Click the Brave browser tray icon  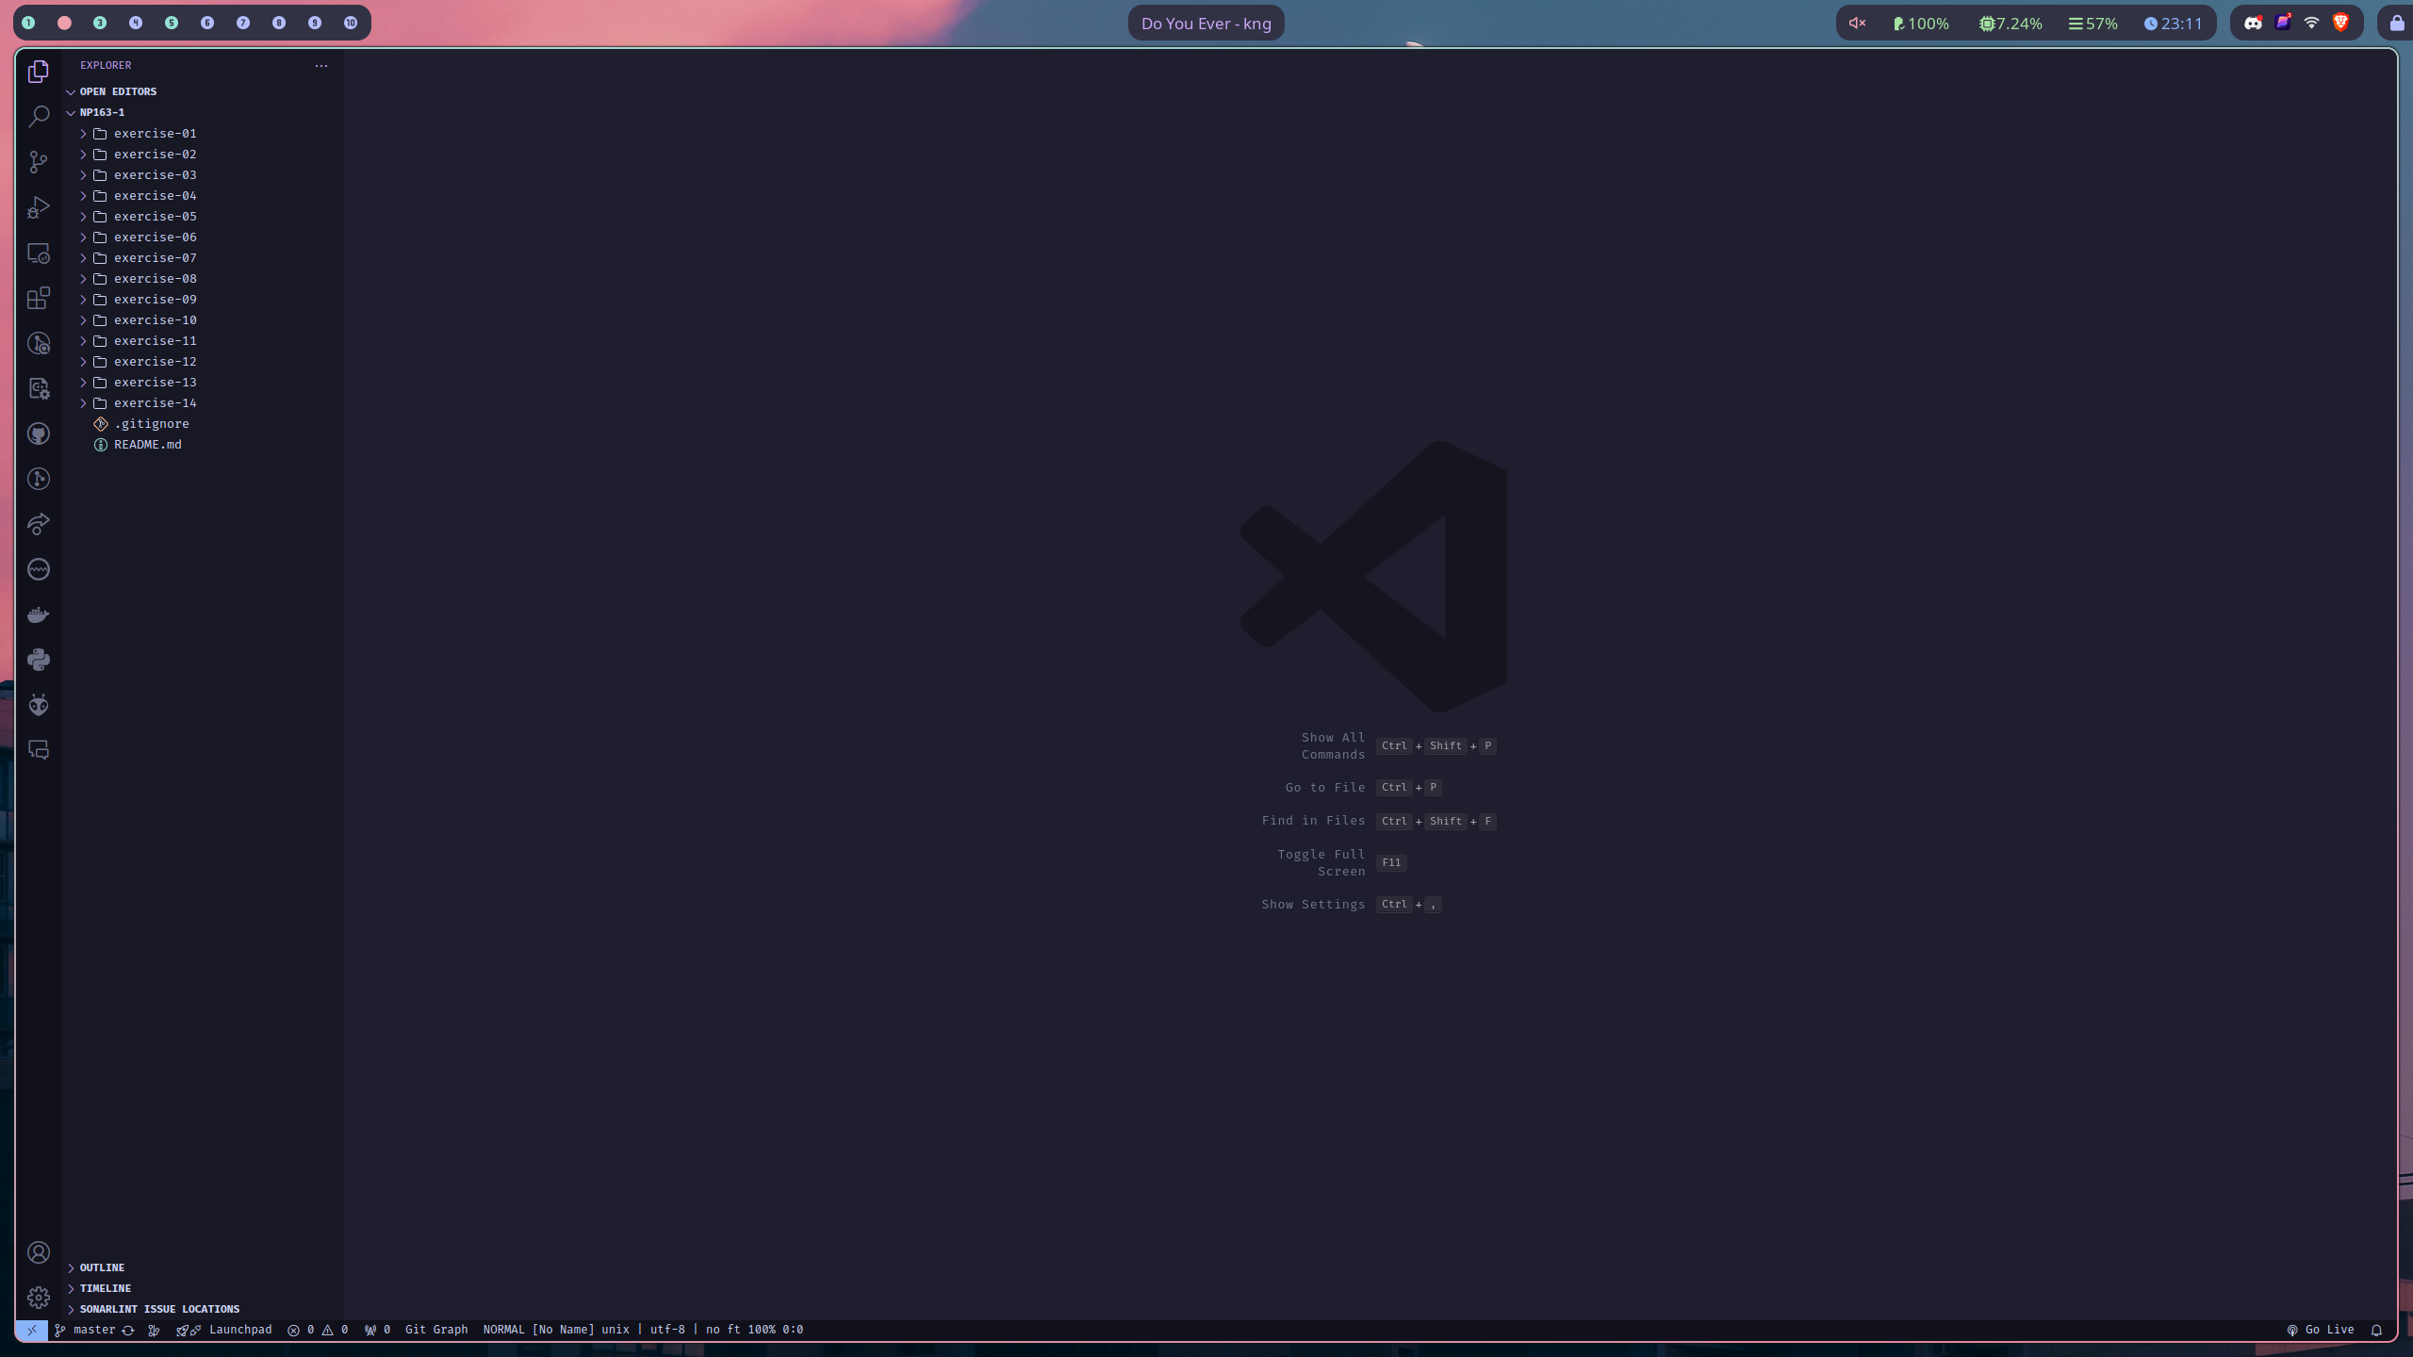(2340, 23)
